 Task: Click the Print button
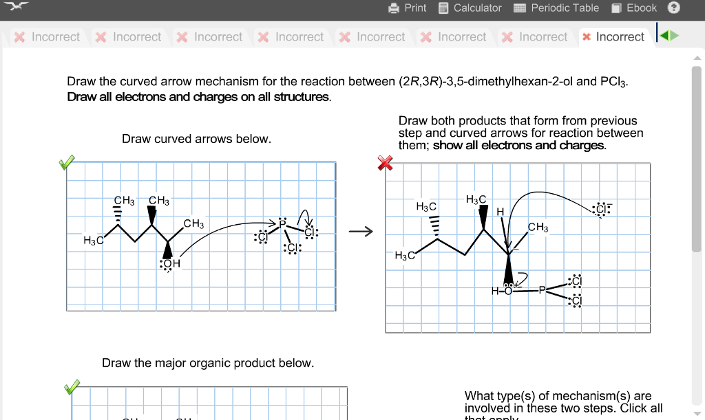pyautogui.click(x=408, y=8)
